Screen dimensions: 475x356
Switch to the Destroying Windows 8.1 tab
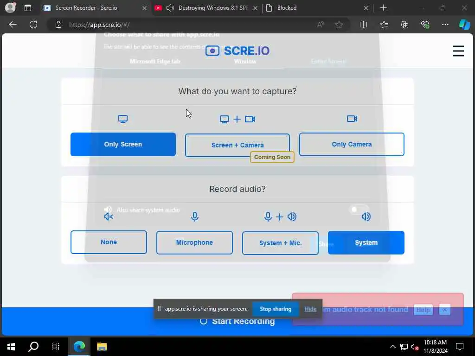pos(213,8)
